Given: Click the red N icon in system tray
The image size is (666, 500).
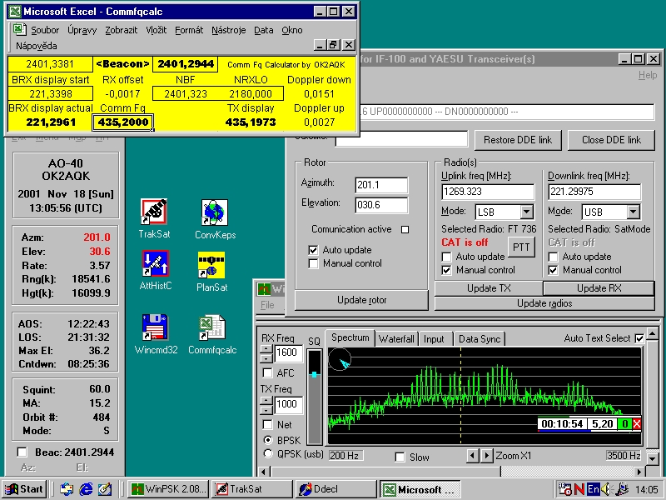Looking at the screenshot, I should pos(579,489).
